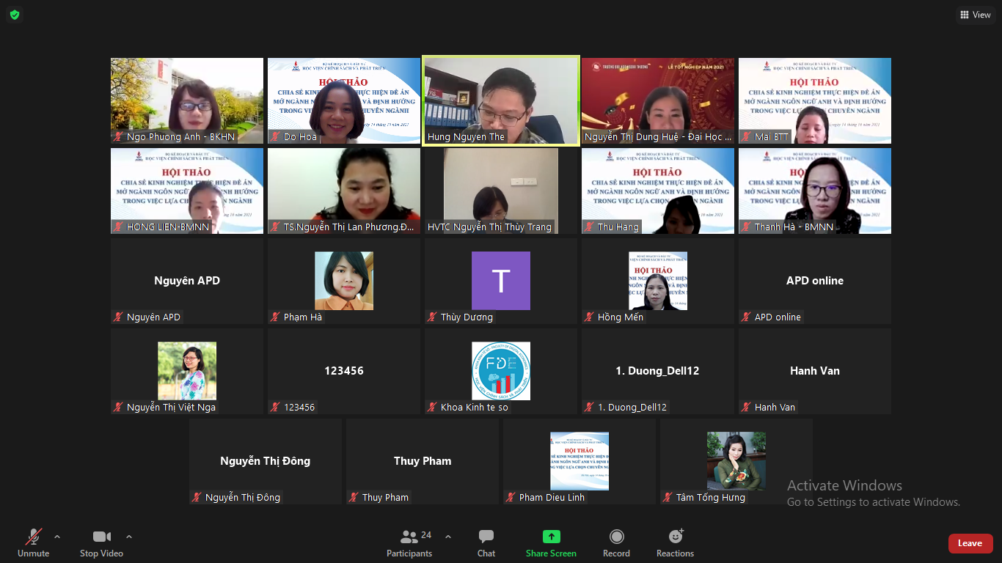1002x563 pixels.
Task: Click the green encryption shield icon
Action: 15,15
